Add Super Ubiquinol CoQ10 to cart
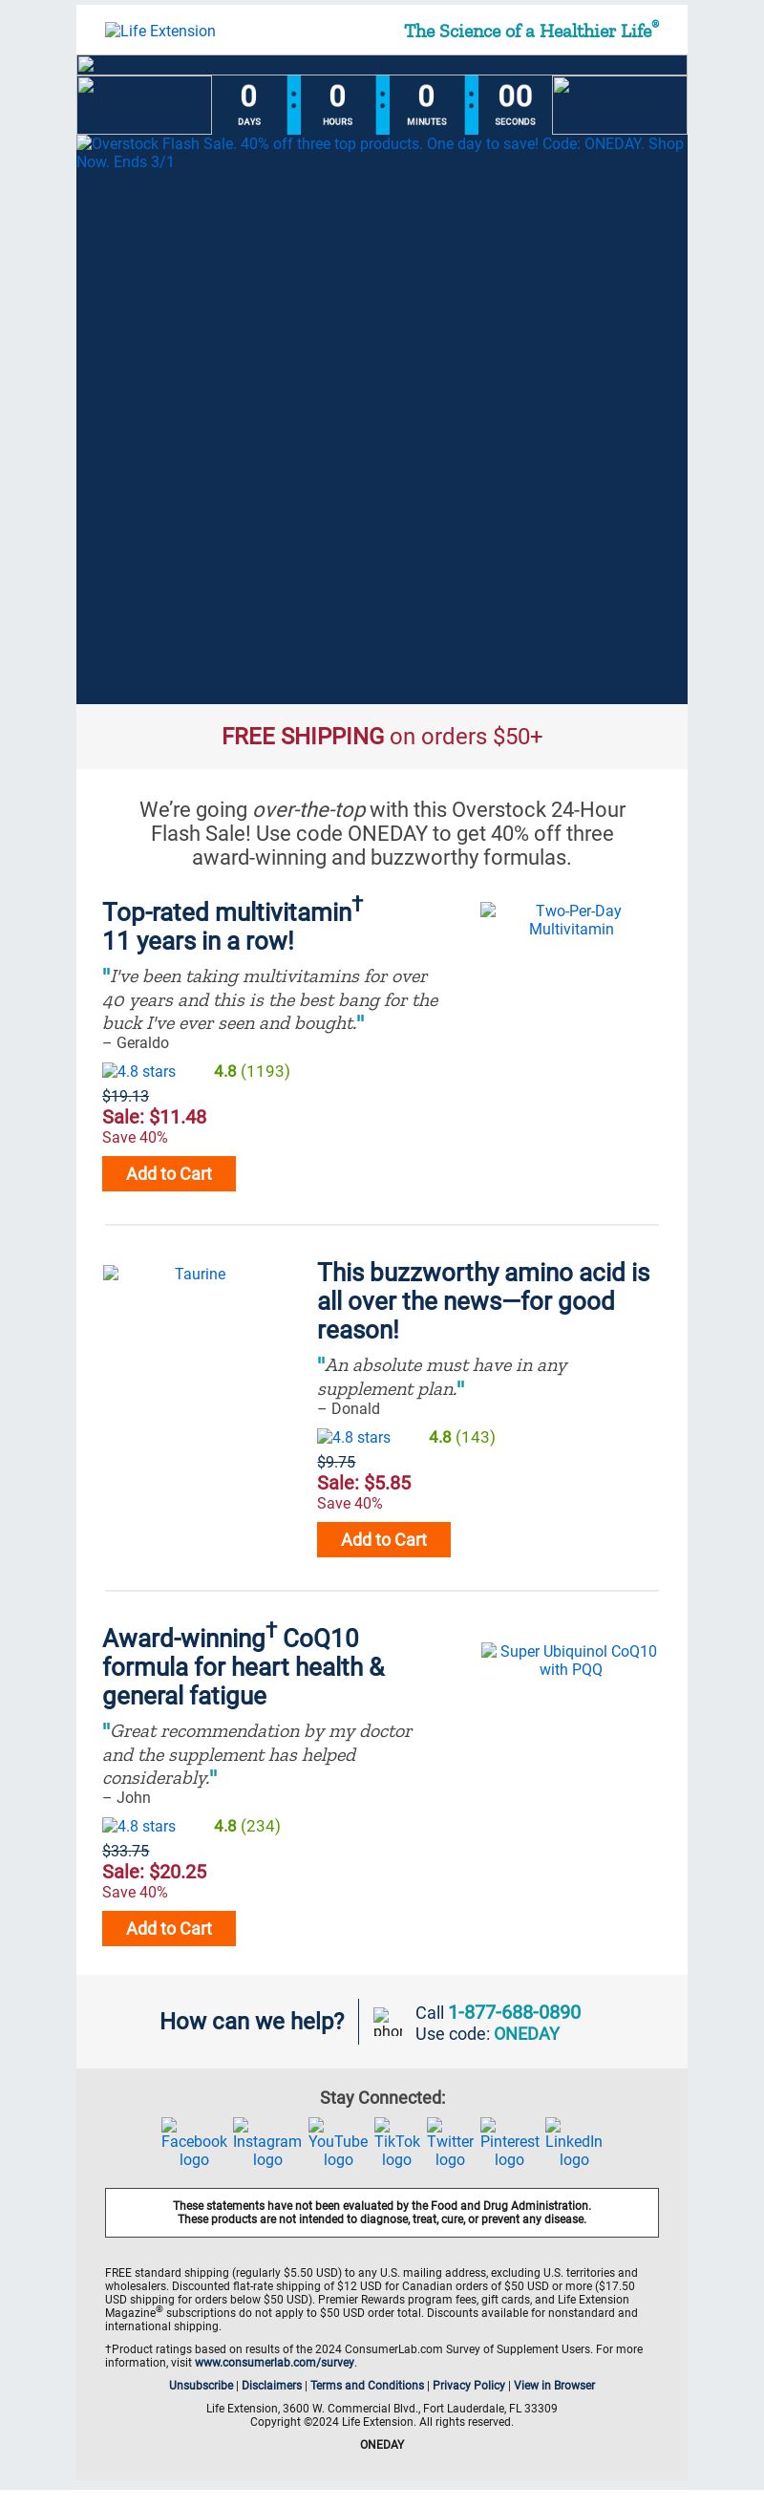This screenshot has height=2508, width=764. click(169, 1928)
